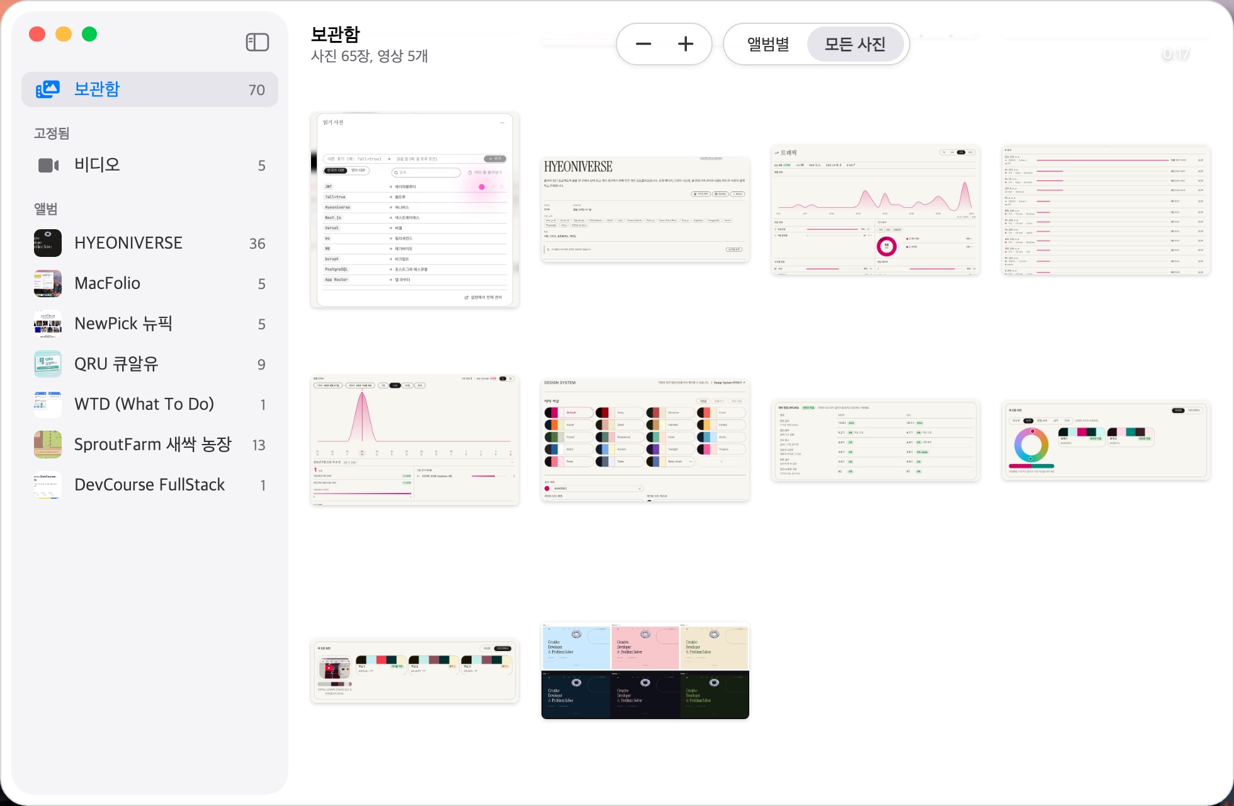Zoom out thumbnails with the minus button

point(643,43)
